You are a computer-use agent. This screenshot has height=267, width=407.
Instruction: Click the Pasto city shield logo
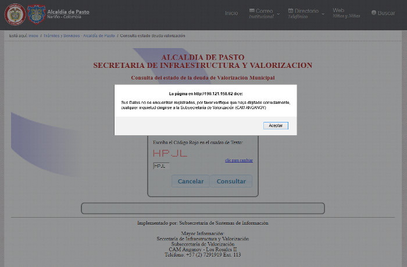(36, 14)
